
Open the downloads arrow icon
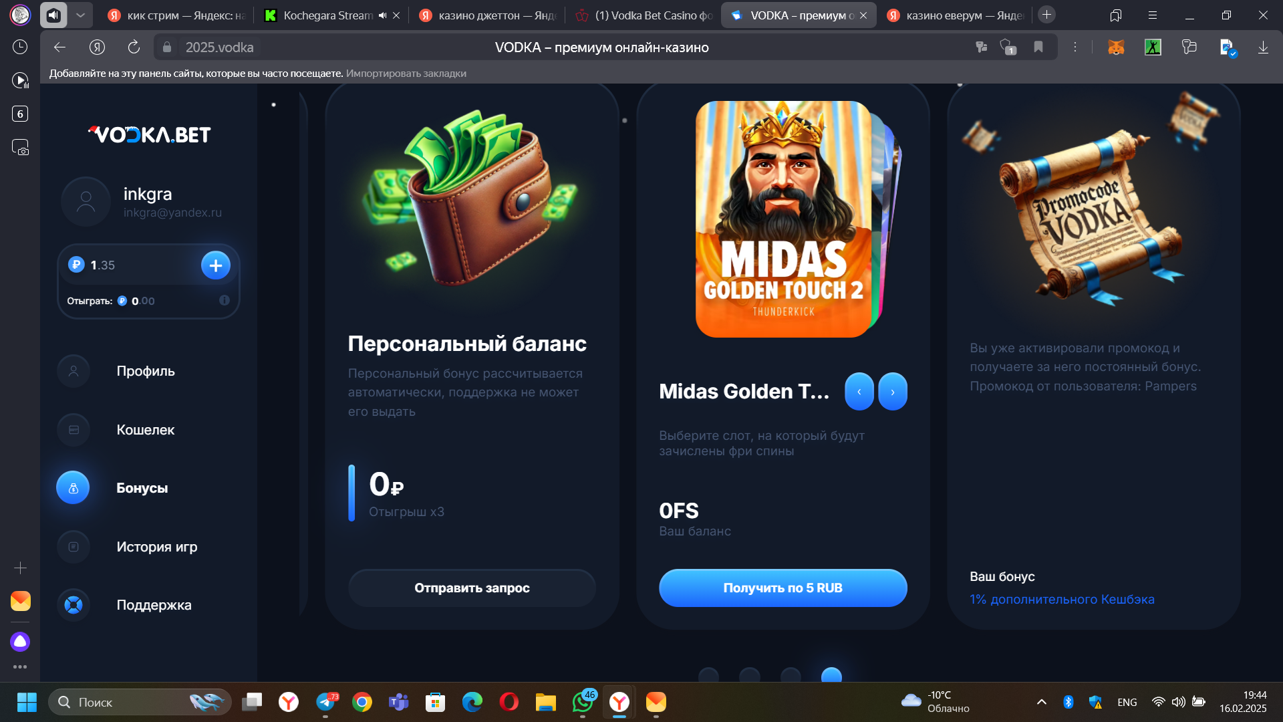click(x=1263, y=47)
